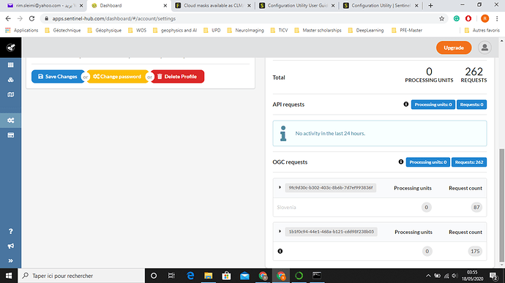This screenshot has height=283, width=505.
Task: Click info icon under 1b1f0c94 instance
Action: 280,251
